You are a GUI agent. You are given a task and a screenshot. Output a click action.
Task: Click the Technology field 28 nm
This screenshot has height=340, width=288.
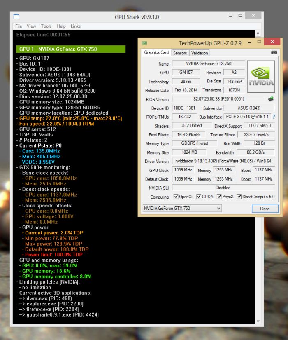click(x=186, y=81)
